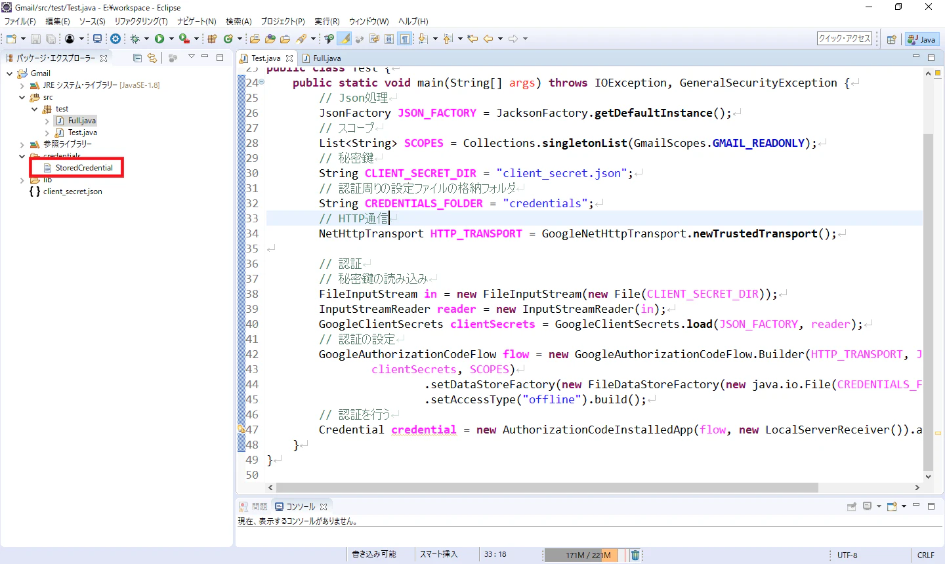This screenshot has width=945, height=564.
Task: Click the Open Perspective icon
Action: (891, 39)
